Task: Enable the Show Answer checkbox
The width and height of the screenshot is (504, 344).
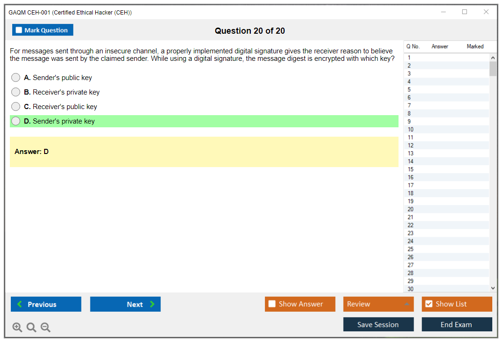Action: 272,304
